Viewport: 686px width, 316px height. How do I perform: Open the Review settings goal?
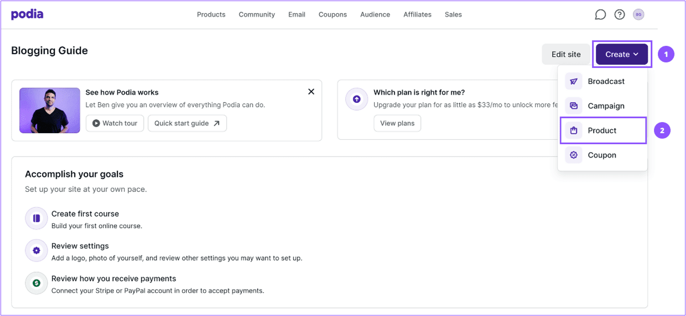coord(80,246)
